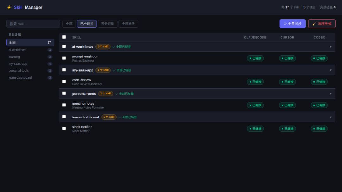Viewport: 342px width, 192px height.
Task: Check the prompt-engineer skill checkbox
Action: (64, 58)
